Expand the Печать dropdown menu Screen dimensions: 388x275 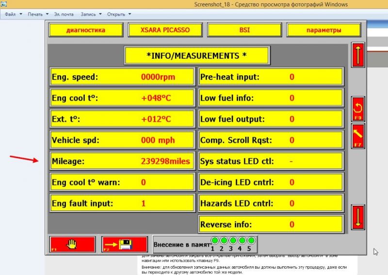[x=38, y=14]
